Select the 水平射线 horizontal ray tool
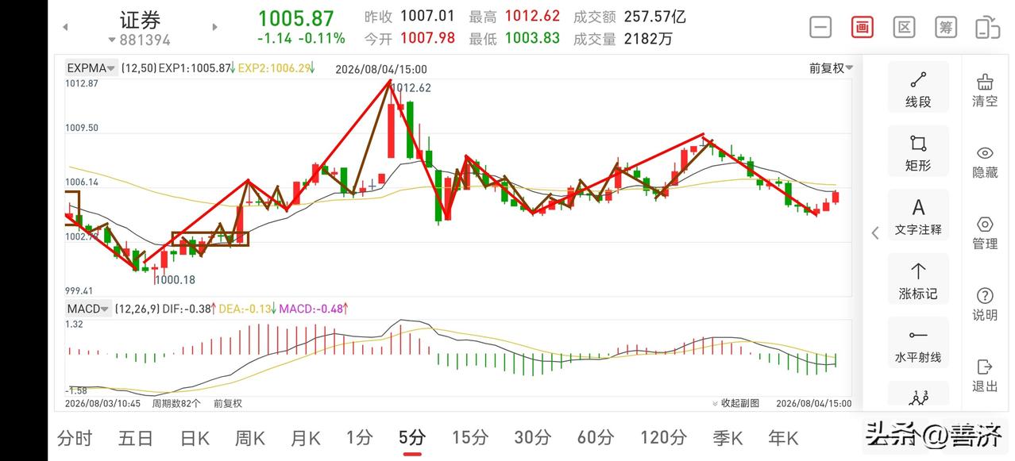The image size is (1015, 461). (x=918, y=344)
